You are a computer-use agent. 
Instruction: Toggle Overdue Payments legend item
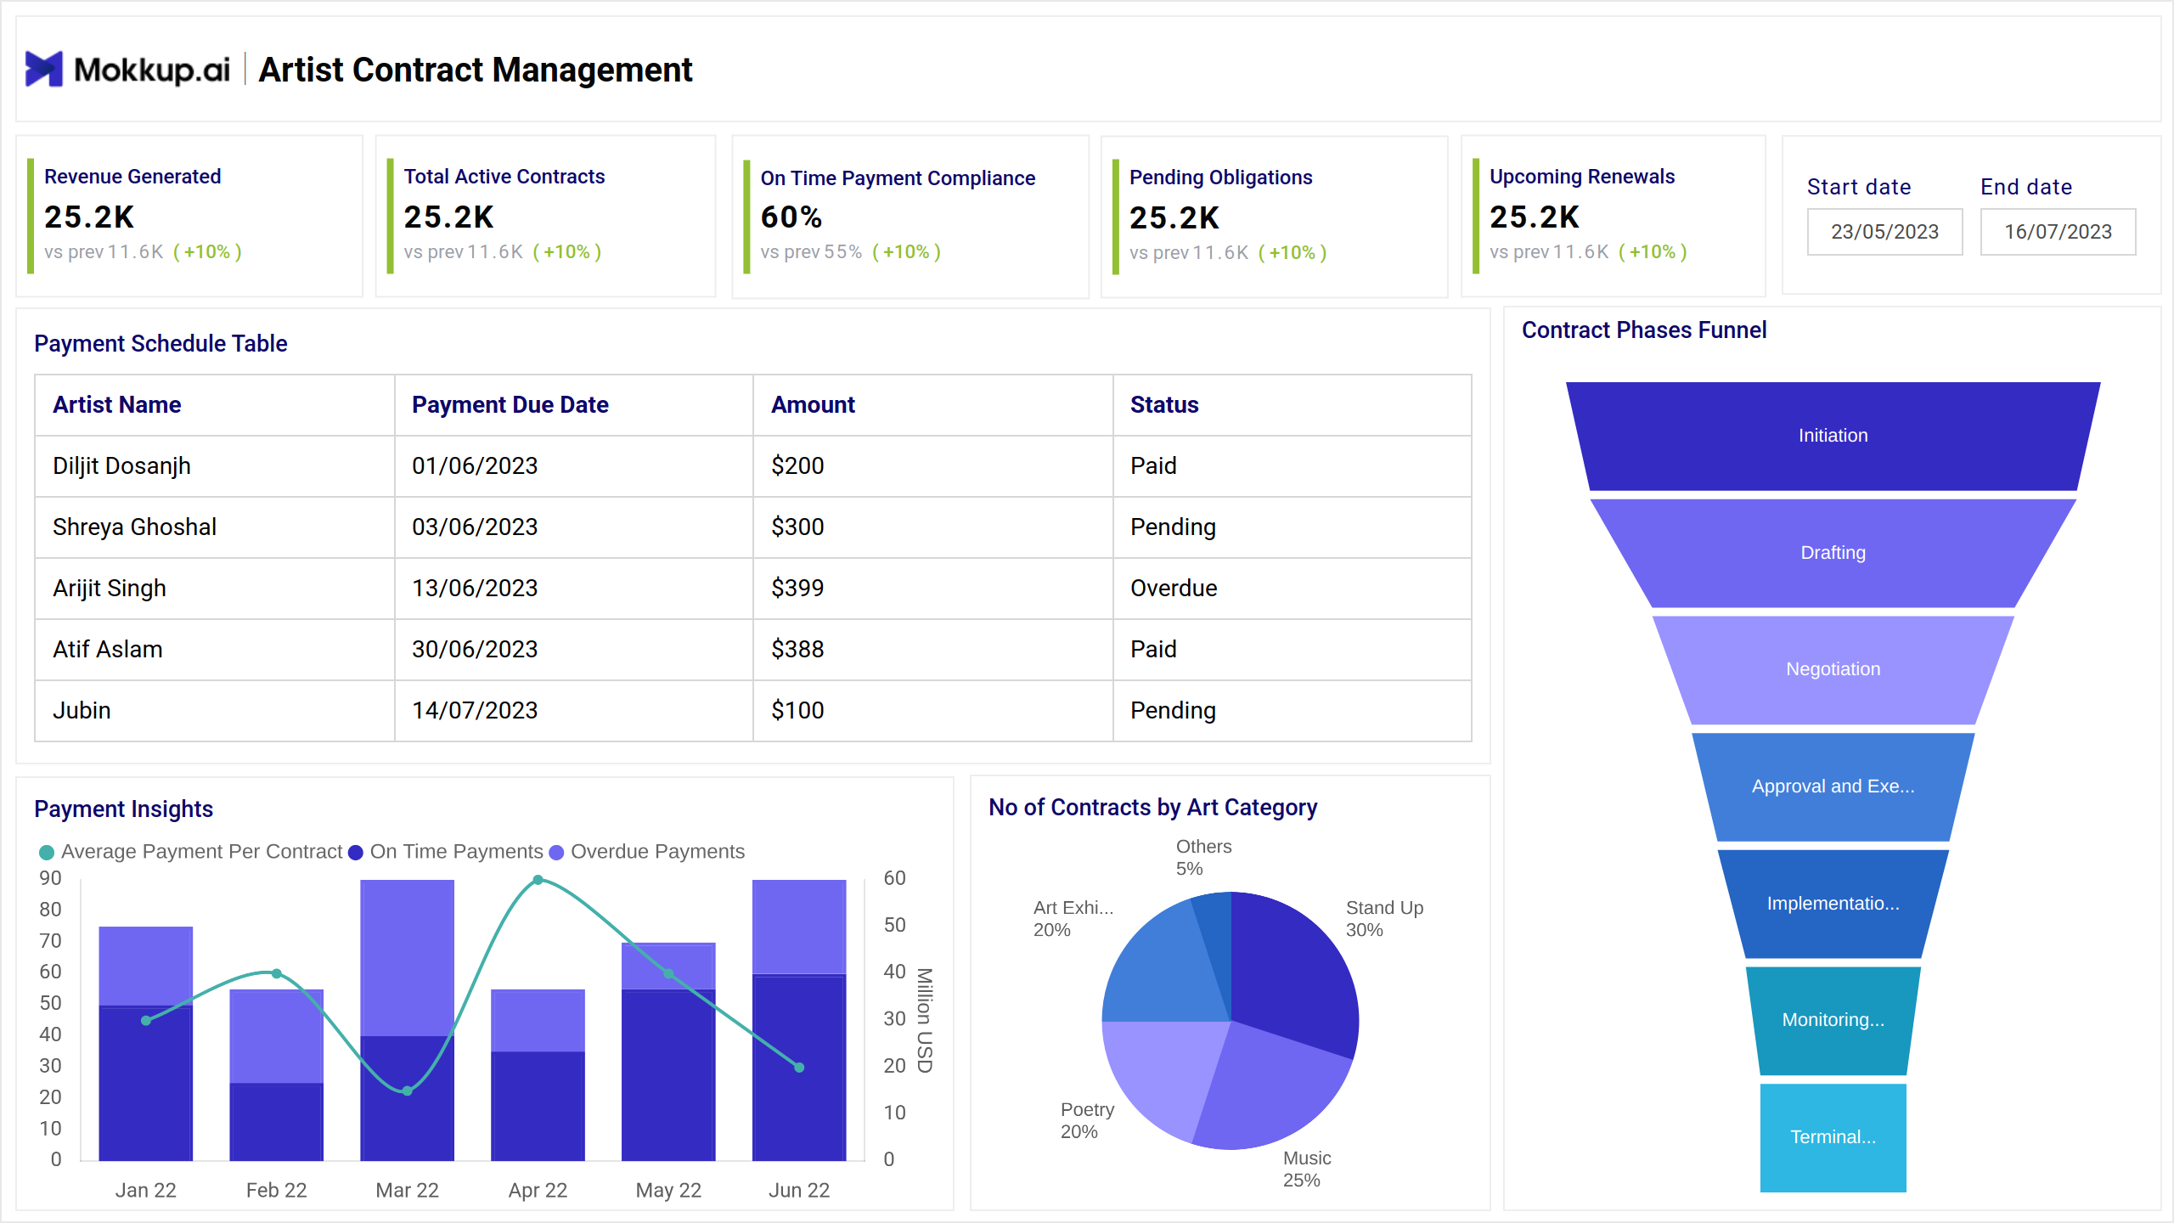pos(647,852)
